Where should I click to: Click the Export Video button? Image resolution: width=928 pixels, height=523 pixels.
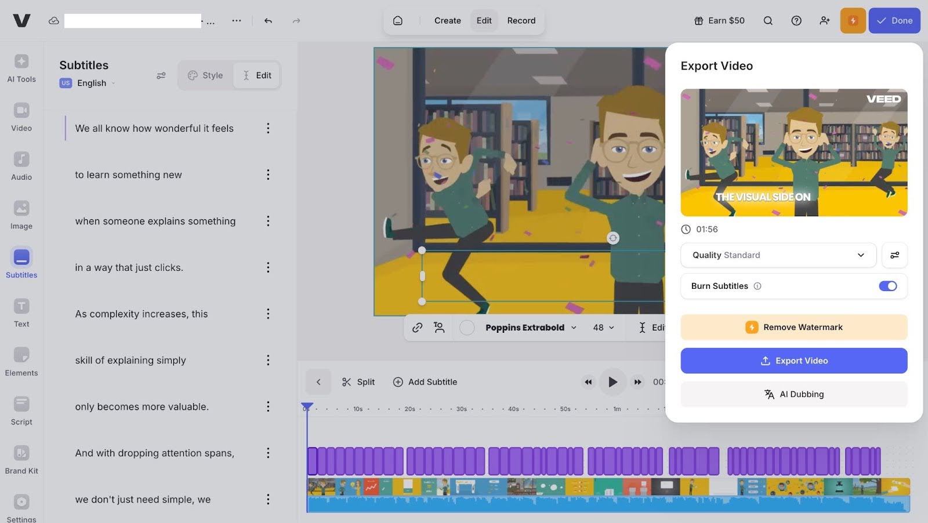[793, 361]
